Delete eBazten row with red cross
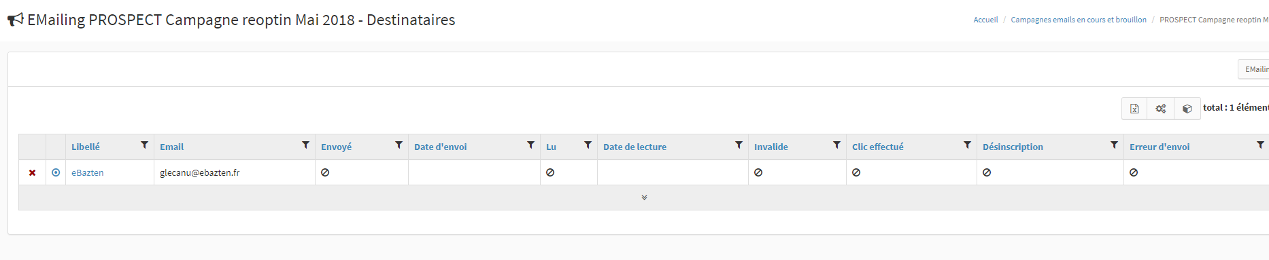Screen dimensions: 1269x260 coord(32,173)
